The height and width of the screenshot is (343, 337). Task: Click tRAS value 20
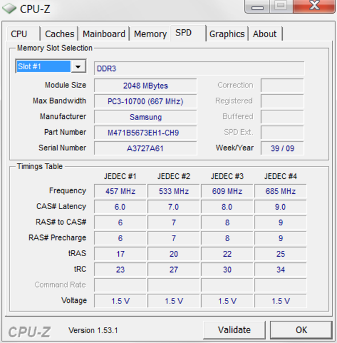click(174, 254)
